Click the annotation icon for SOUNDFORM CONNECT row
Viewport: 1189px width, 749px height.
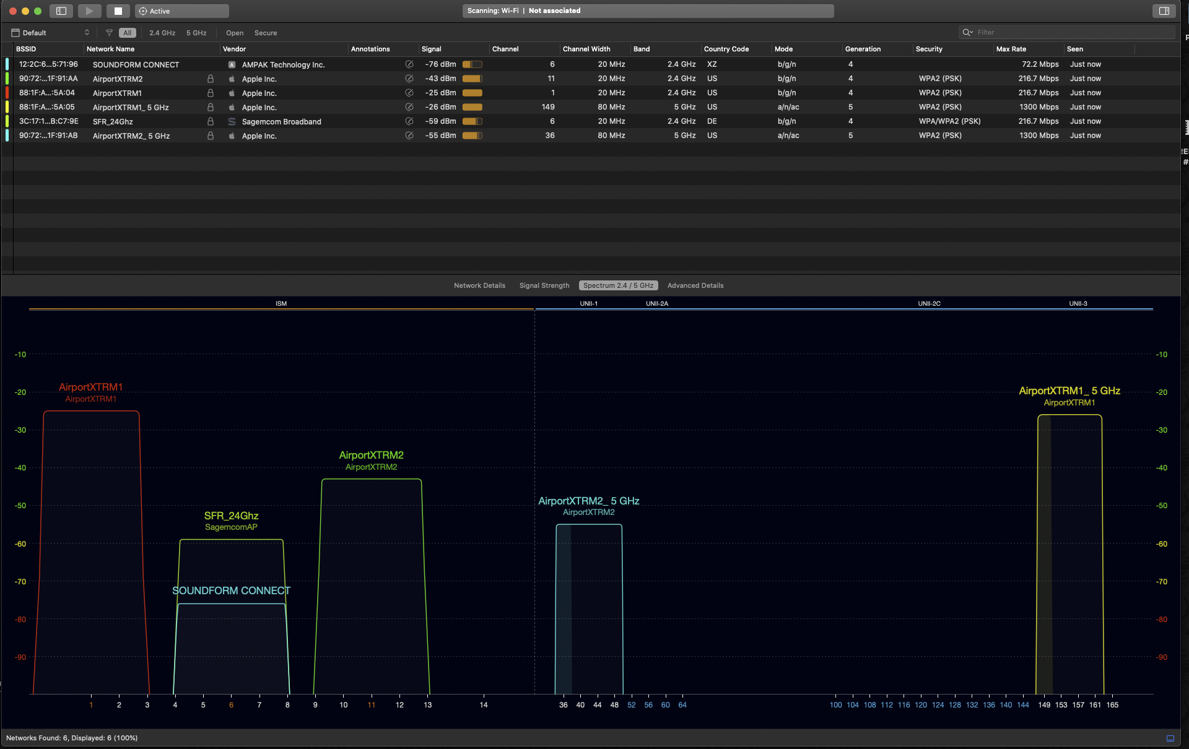click(x=409, y=64)
